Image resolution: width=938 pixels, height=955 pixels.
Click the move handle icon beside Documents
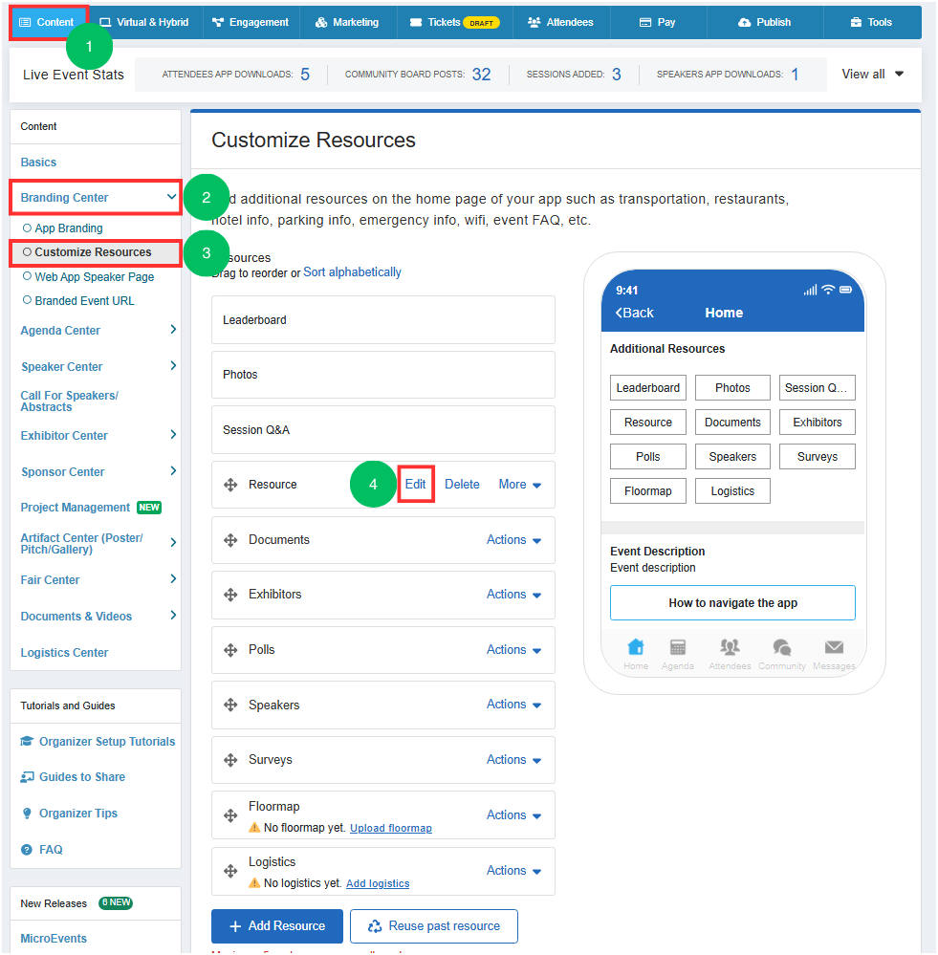tap(230, 540)
